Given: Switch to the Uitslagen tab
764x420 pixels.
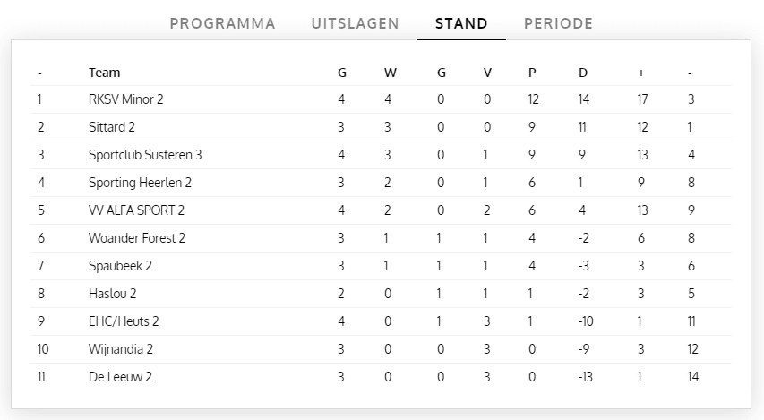Looking at the screenshot, I should [x=355, y=23].
